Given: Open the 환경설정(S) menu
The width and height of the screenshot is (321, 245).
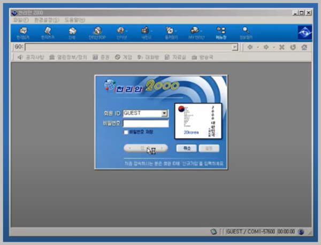Looking at the screenshot, I should coord(47,20).
